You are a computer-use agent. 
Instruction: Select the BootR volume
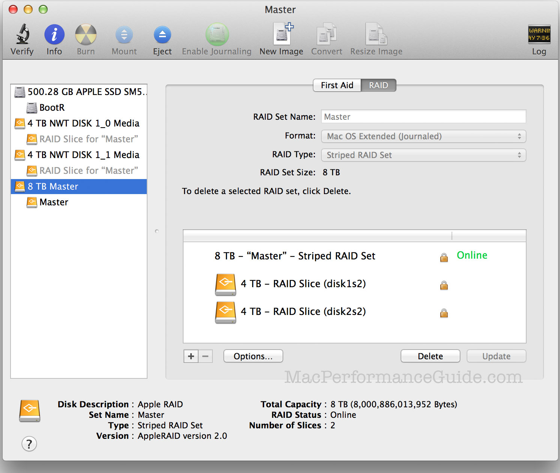click(79, 108)
